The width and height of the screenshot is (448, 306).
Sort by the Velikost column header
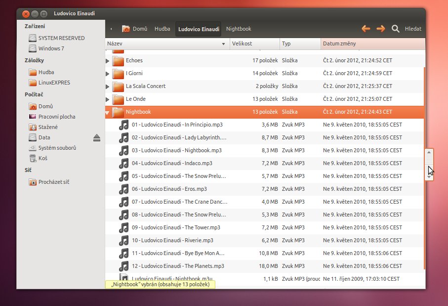(255, 44)
